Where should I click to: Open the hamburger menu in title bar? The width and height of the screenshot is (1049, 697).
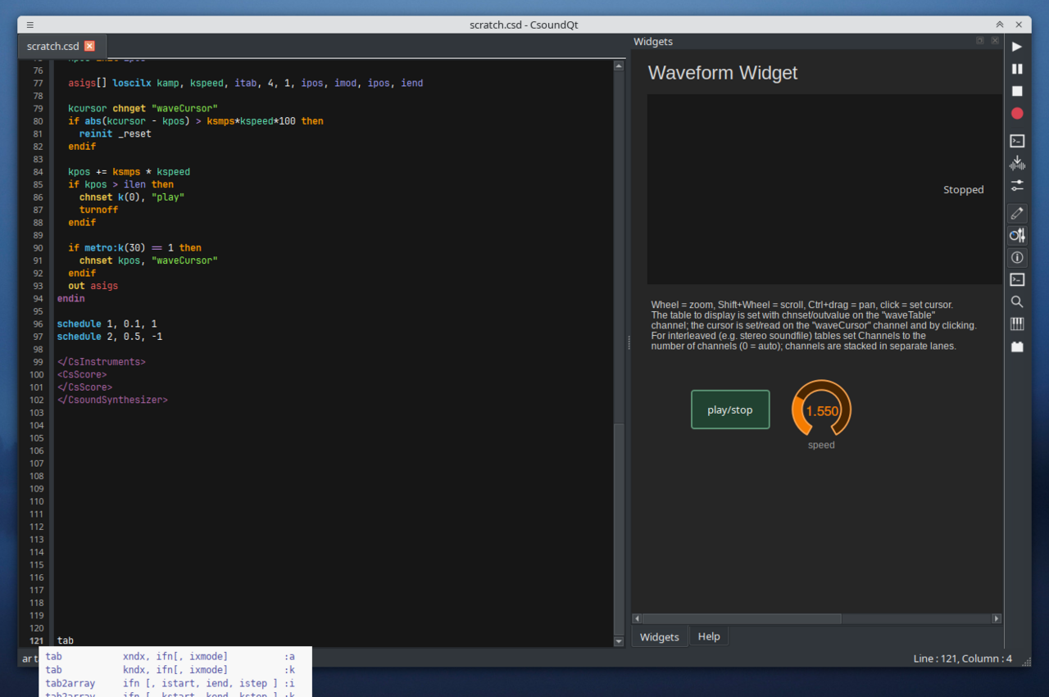pos(30,25)
